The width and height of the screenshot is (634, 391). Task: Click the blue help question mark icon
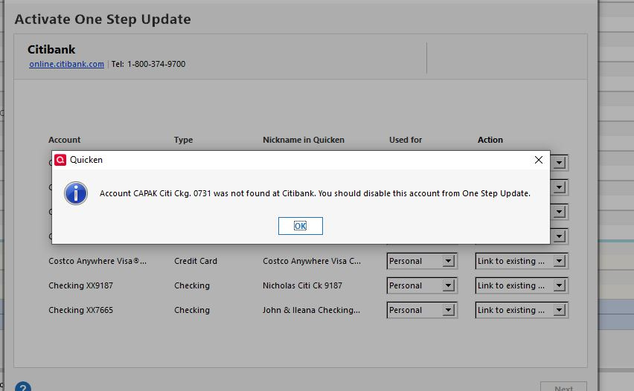(x=23, y=387)
